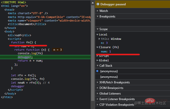Image resolution: width=170 pixels, height=109 pixels.
Task: Click the Watch section label
Action: (104, 11)
